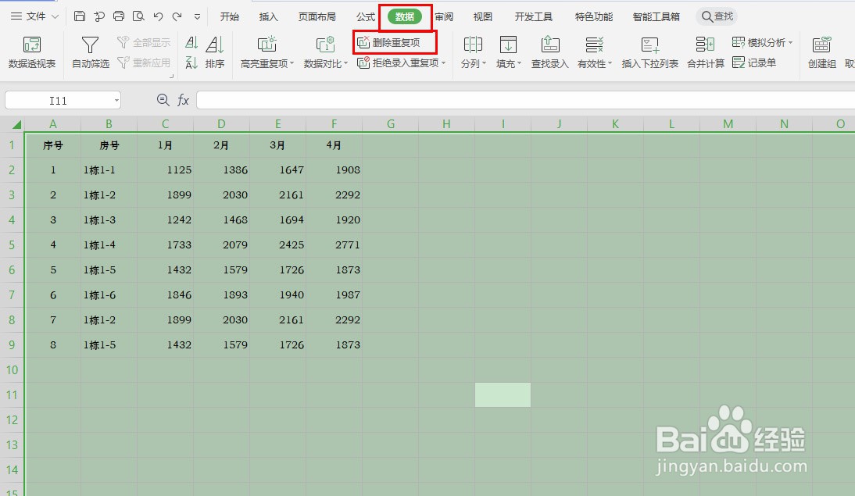Open the 排序 Sort dialog
This screenshot has width=855, height=496.
coord(214,52)
